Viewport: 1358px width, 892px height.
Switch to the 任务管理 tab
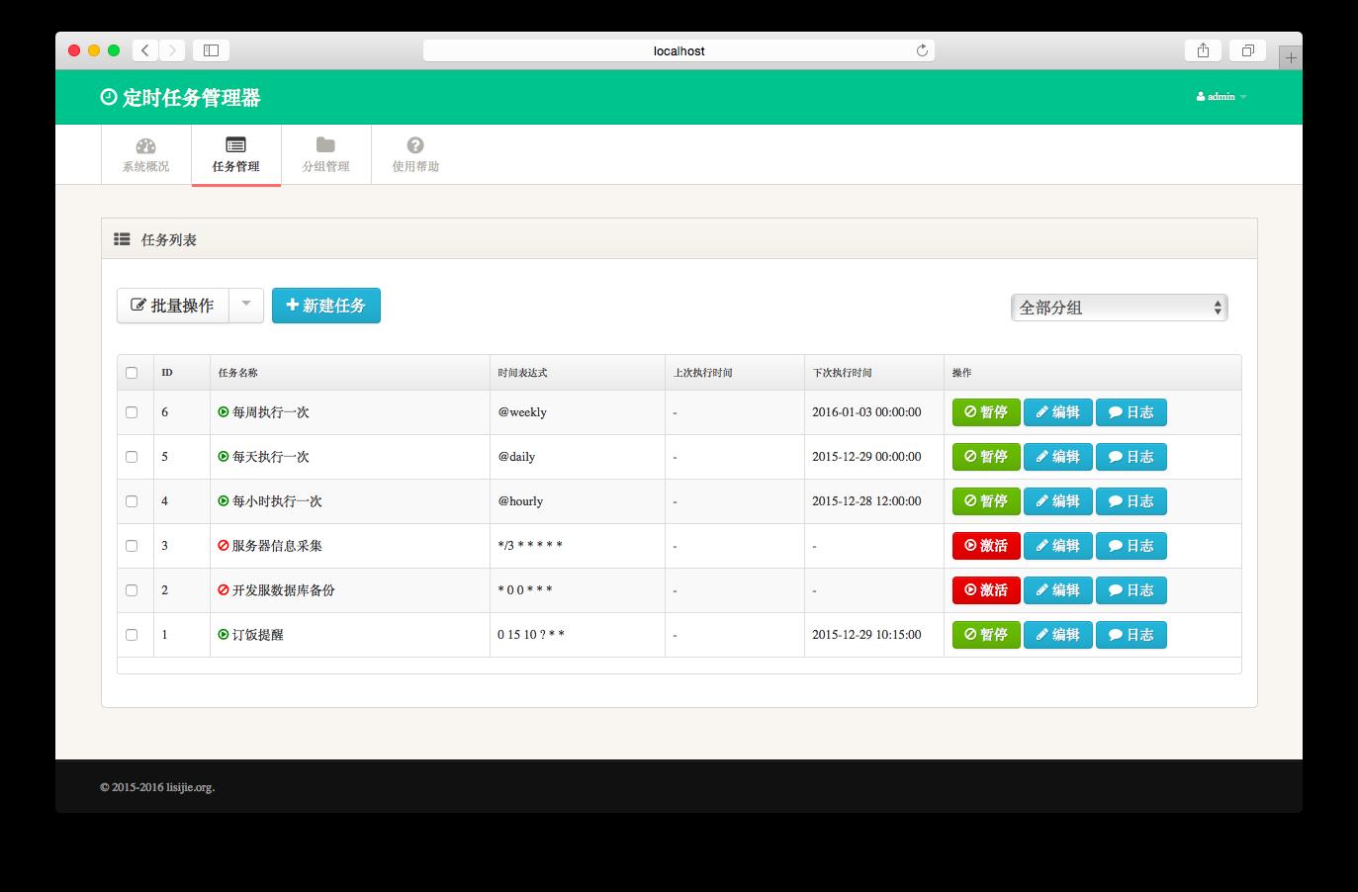235,154
